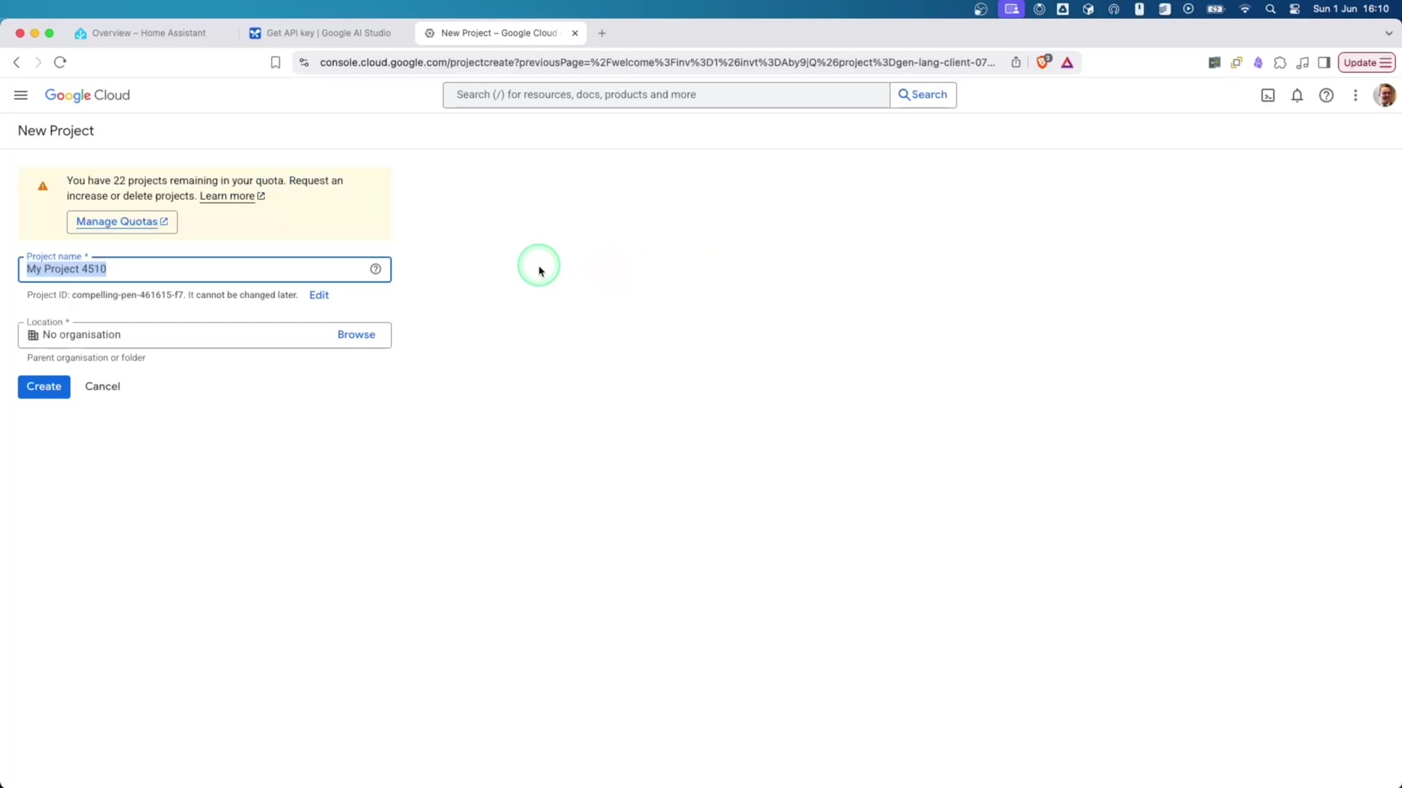Click Edit next to the Project ID
The height and width of the screenshot is (788, 1402).
click(319, 295)
